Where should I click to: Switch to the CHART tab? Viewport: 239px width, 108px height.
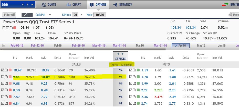click(74, 5)
